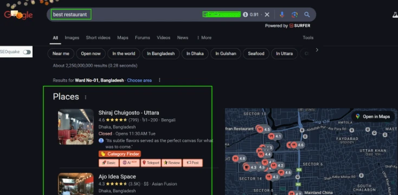Click the Basic rocket button

click(x=108, y=163)
